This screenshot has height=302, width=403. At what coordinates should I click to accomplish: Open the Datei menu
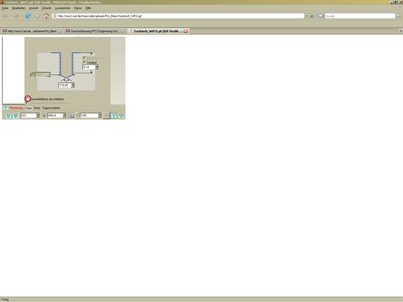[5, 8]
